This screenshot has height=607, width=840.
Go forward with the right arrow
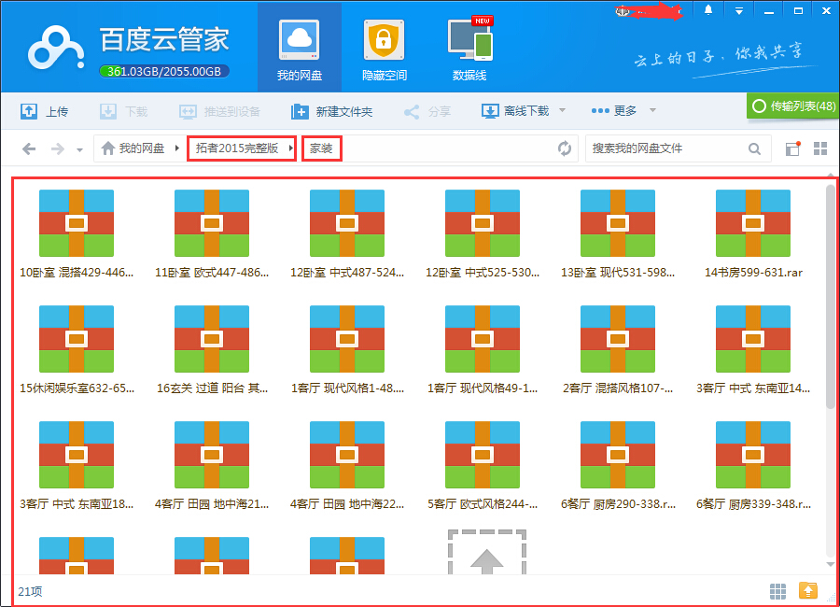(57, 148)
